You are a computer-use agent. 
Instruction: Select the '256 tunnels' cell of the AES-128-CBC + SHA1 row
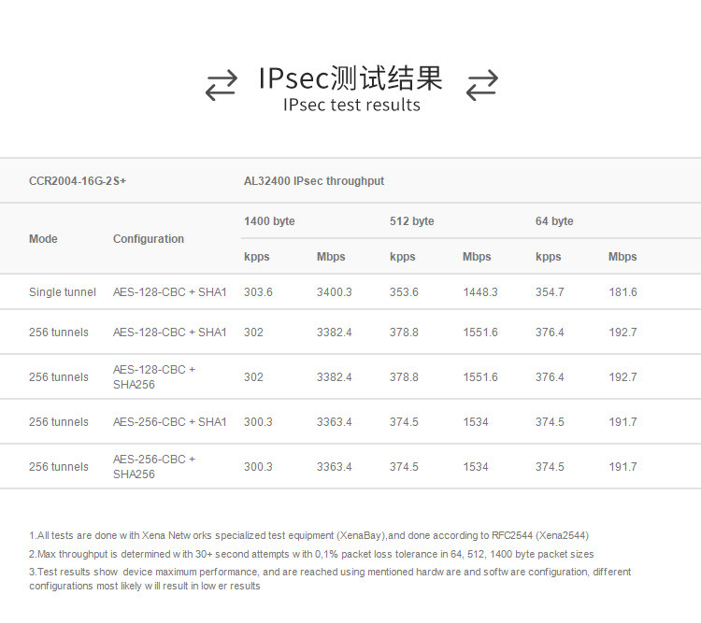click(59, 333)
